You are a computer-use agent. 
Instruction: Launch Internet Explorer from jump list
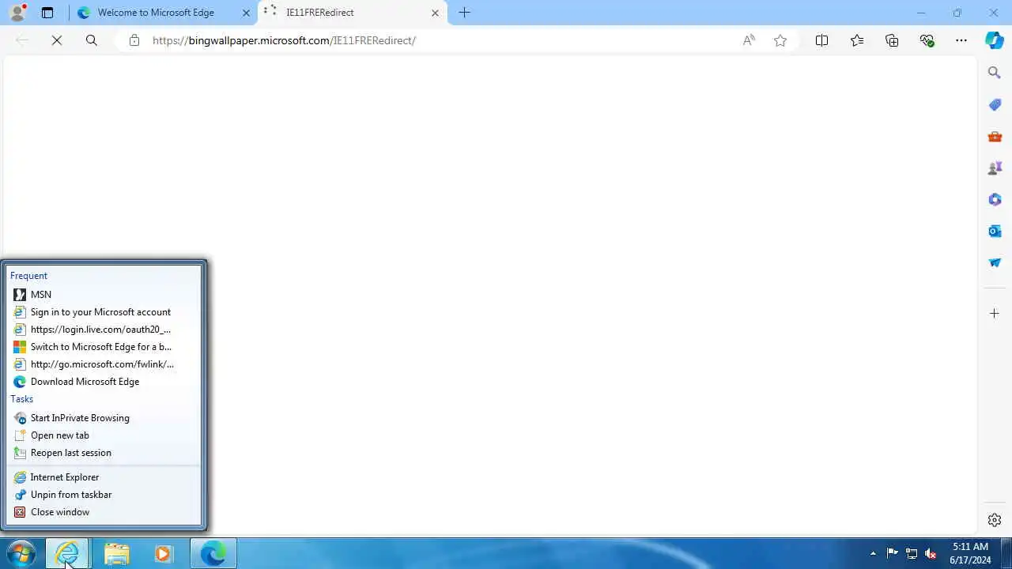pos(104,477)
